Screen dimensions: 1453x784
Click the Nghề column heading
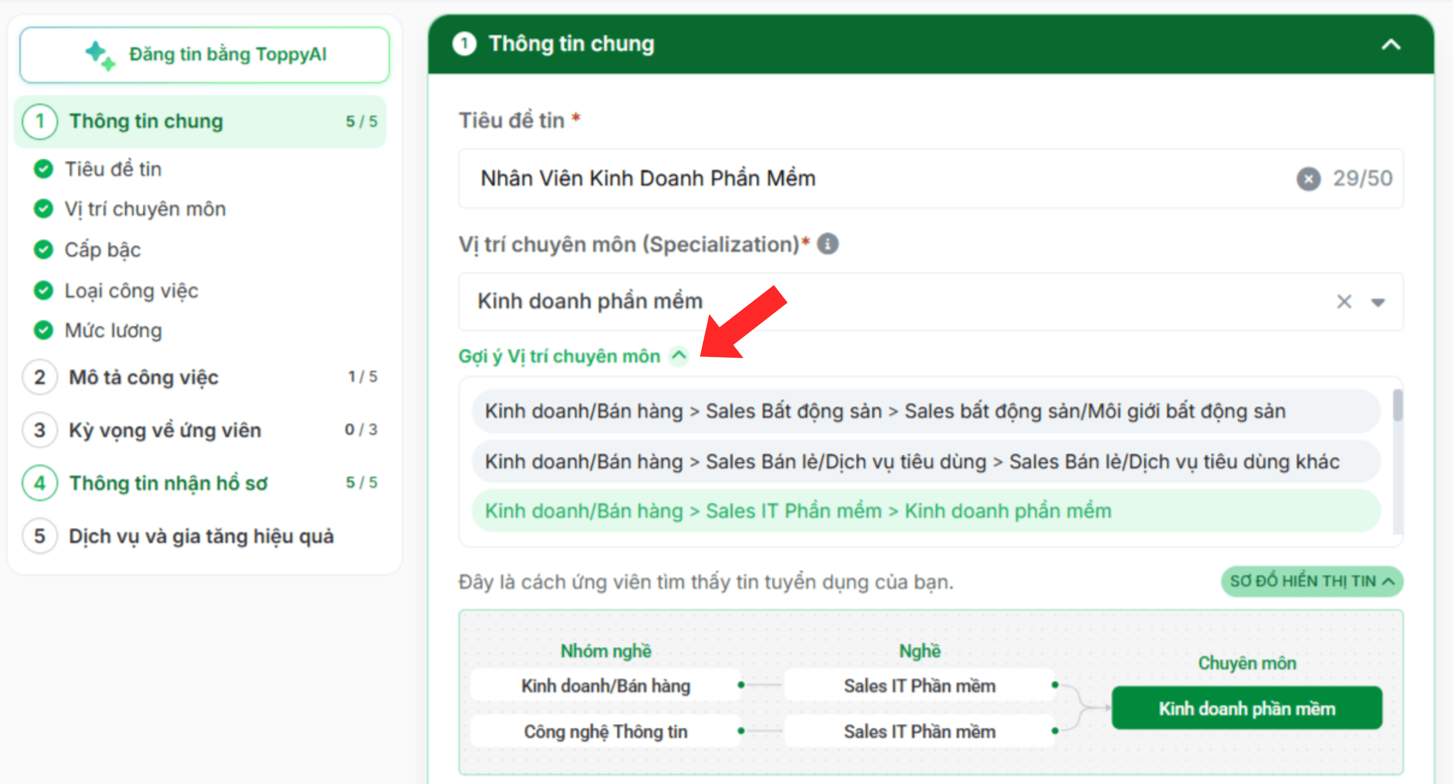click(920, 651)
